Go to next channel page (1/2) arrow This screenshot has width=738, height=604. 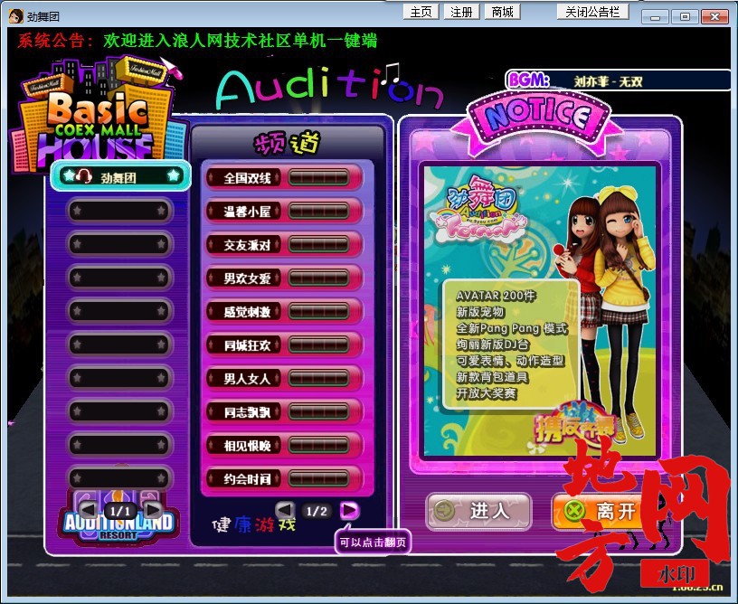pos(349,510)
